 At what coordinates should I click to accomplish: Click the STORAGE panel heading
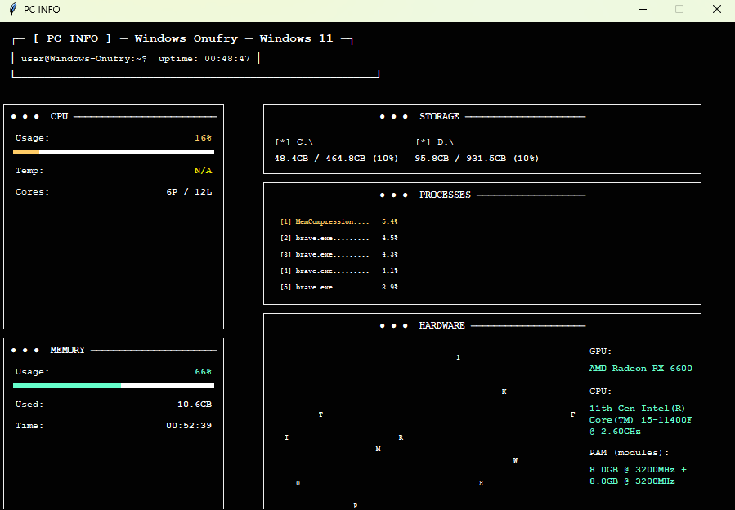tap(439, 116)
